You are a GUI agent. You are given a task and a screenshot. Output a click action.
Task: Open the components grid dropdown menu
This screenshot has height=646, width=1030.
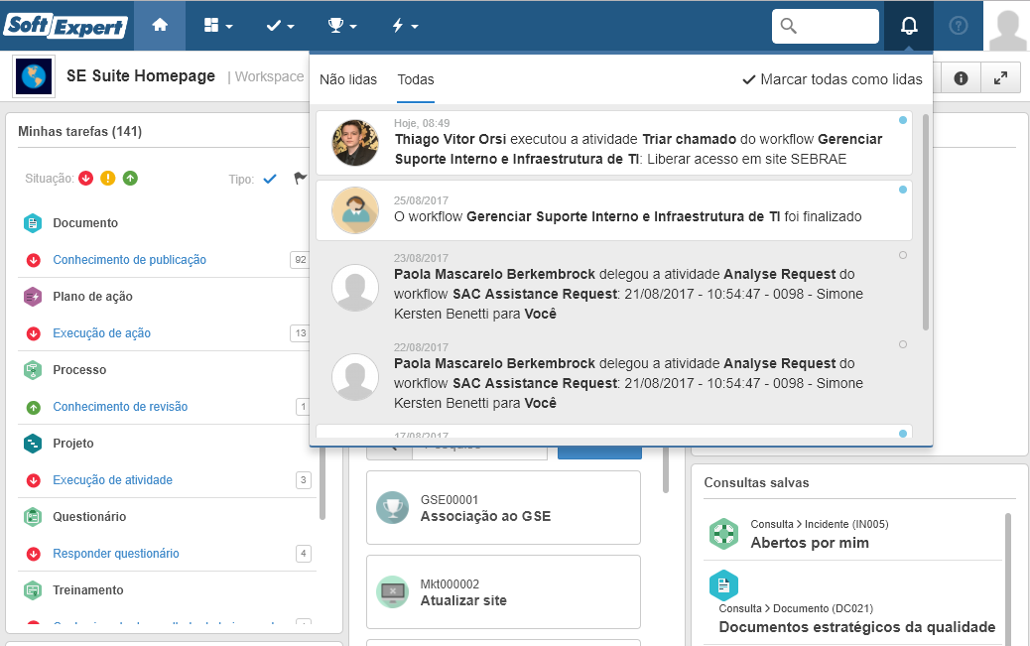click(218, 26)
